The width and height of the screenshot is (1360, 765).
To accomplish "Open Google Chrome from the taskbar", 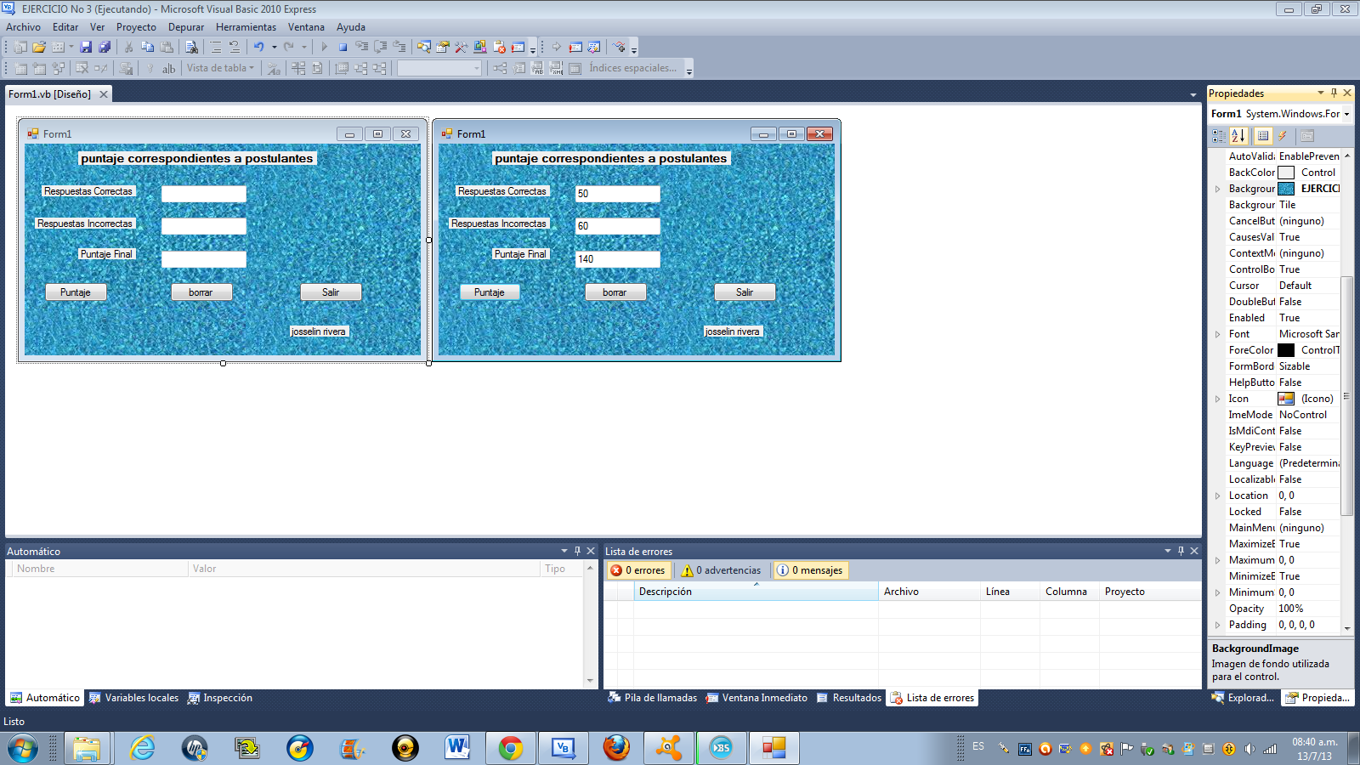I will 510,748.
